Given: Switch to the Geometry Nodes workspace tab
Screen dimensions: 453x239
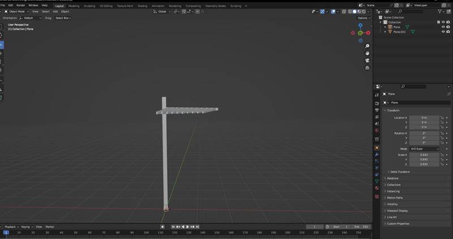Looking at the screenshot, I should [215, 6].
